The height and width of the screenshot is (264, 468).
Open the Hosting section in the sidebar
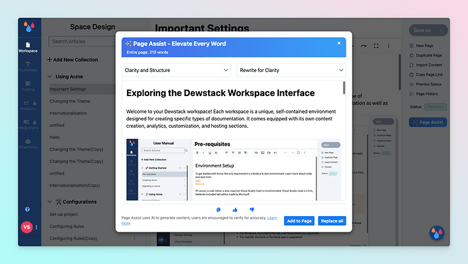[28, 86]
